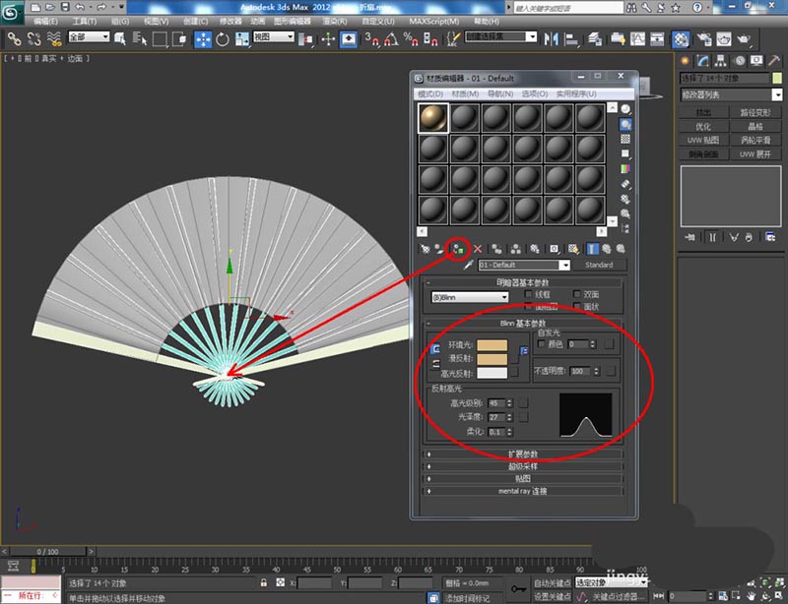The image size is (788, 604).
Task: Open the Blinn shader type dropdown
Action: point(469,297)
